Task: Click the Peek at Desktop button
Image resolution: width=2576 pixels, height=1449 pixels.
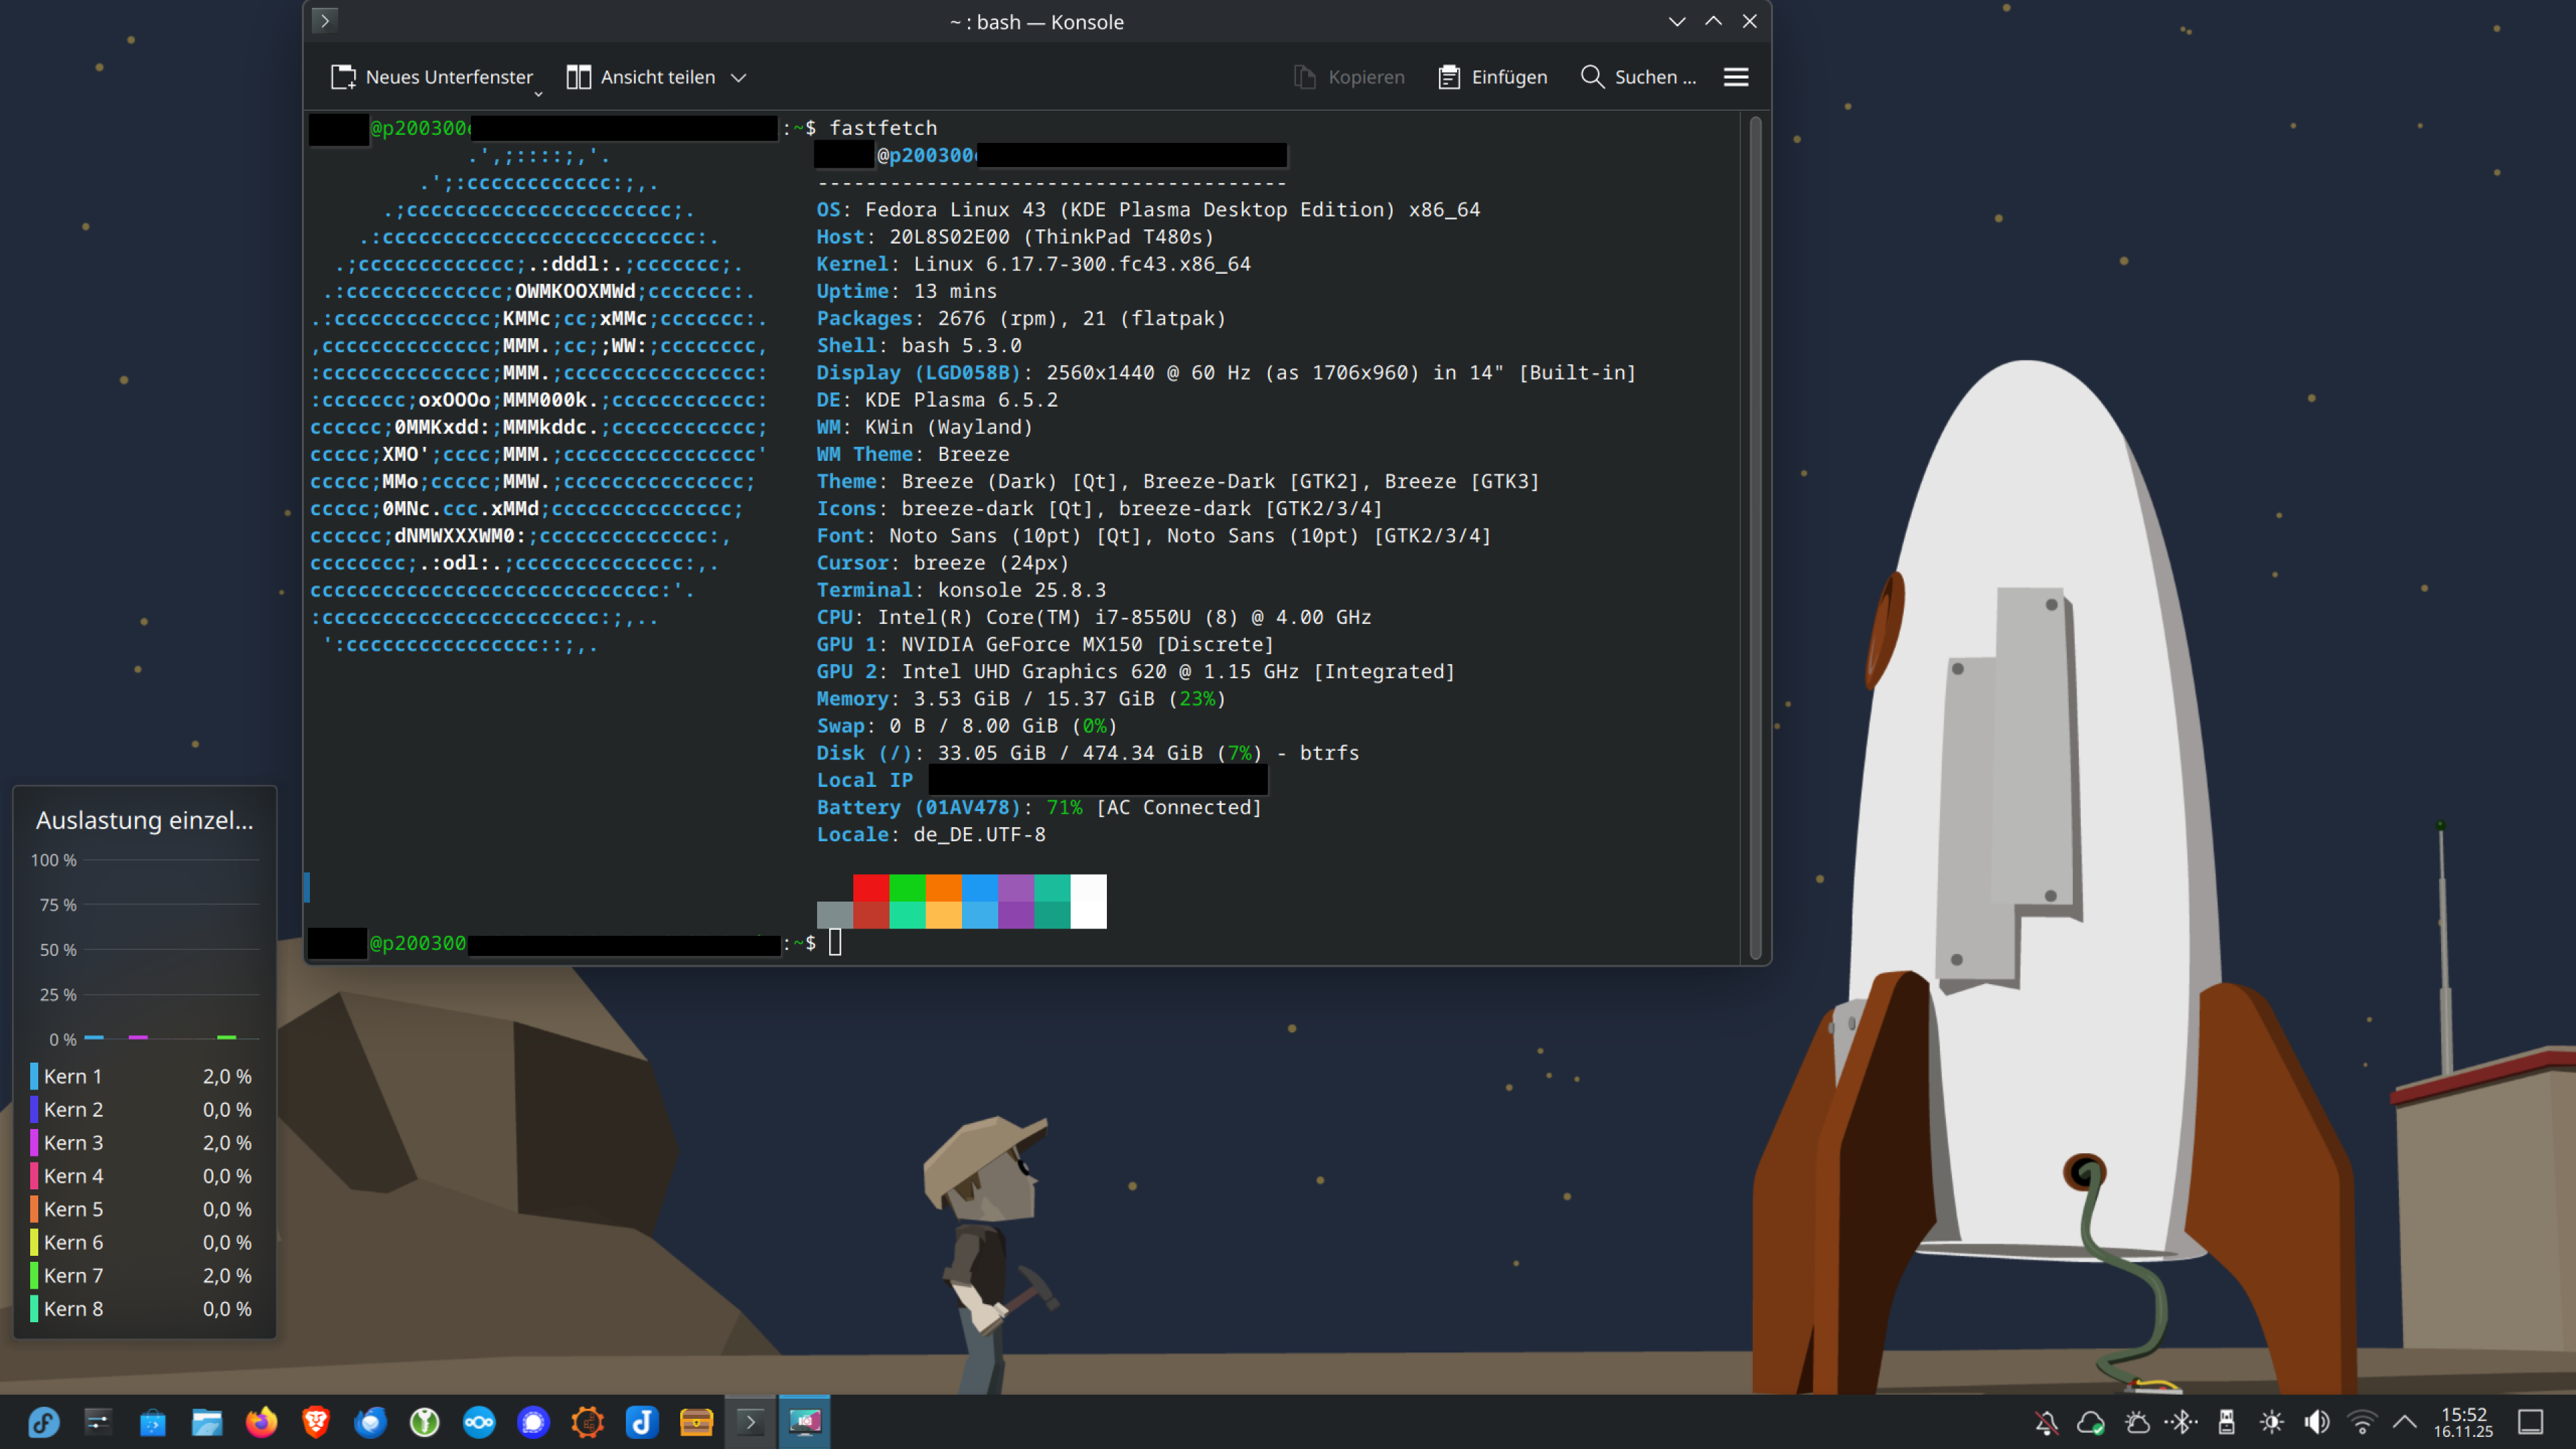Action: pos(2530,1421)
